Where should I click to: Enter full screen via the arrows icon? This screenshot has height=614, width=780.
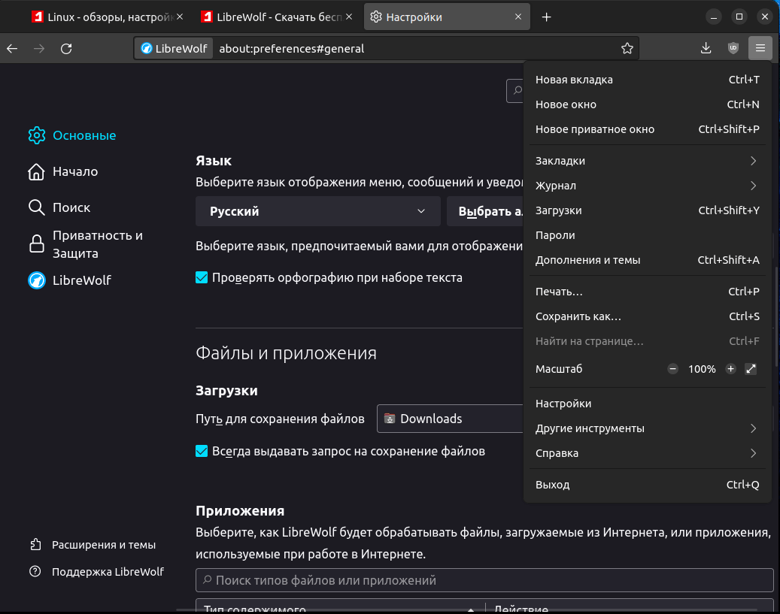750,369
